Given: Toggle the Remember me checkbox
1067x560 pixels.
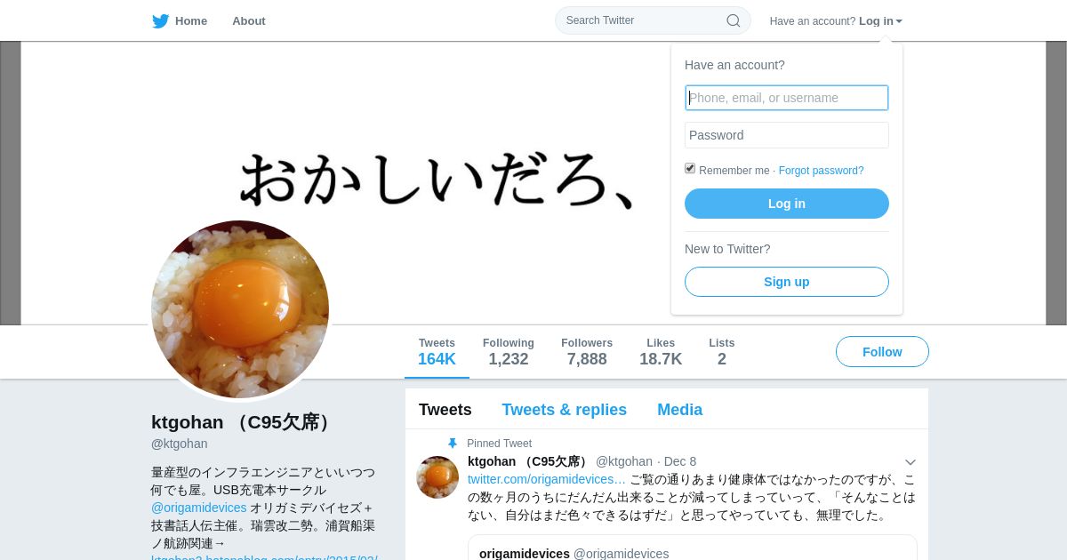Looking at the screenshot, I should [690, 169].
